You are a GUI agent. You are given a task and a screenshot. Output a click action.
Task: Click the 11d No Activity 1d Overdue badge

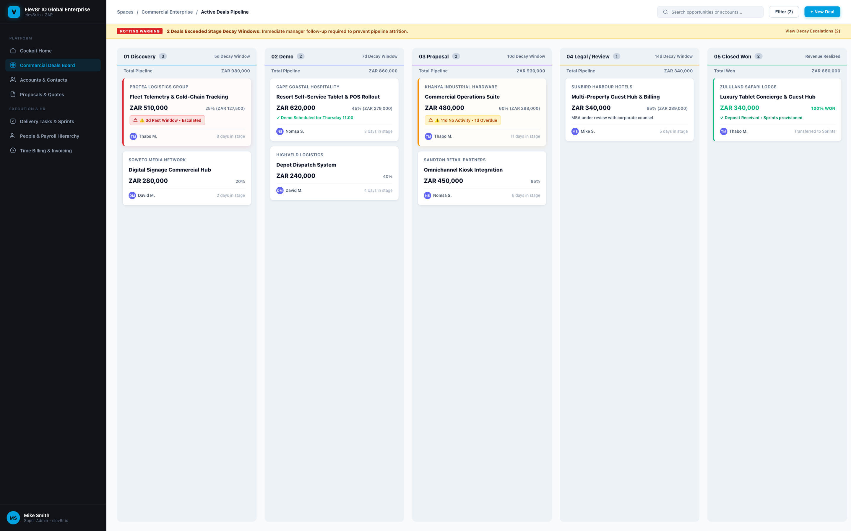[462, 120]
